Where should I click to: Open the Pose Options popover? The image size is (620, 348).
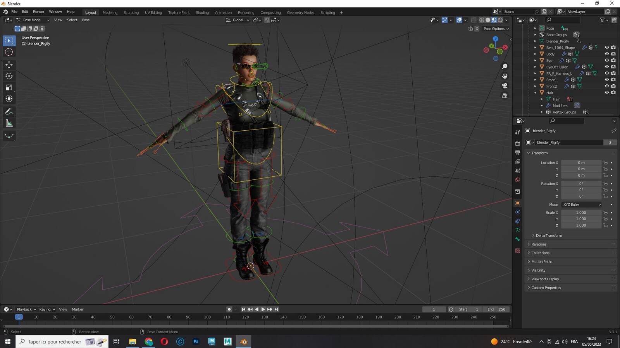(x=496, y=29)
